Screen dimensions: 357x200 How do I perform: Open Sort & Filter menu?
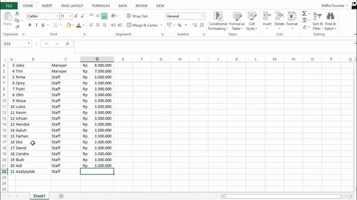coord(317,21)
